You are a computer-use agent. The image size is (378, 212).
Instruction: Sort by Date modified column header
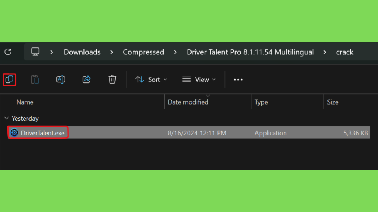point(188,102)
